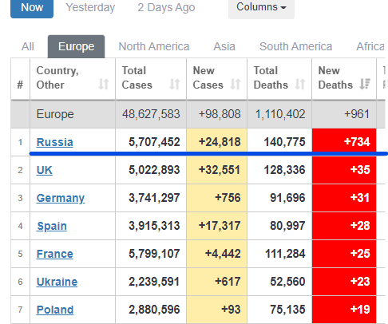The width and height of the screenshot is (388, 324).
Task: Open the Germany country link
Action: tap(61, 198)
